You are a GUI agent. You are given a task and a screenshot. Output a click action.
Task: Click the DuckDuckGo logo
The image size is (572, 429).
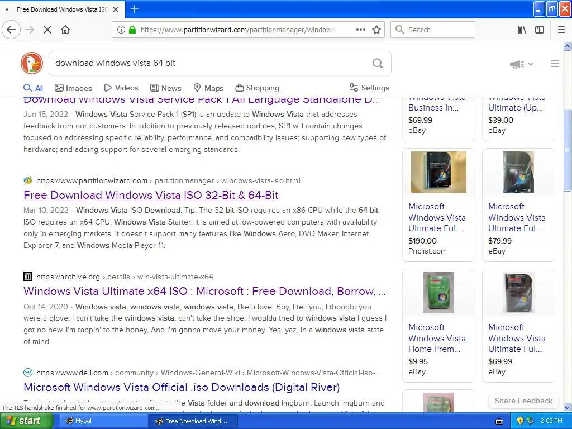tap(32, 63)
